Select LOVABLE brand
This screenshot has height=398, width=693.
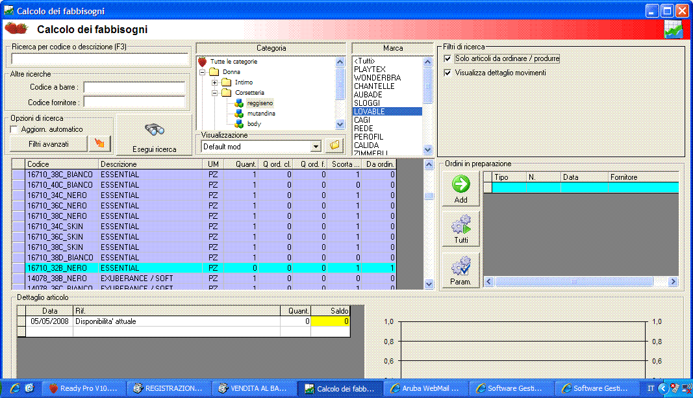388,111
